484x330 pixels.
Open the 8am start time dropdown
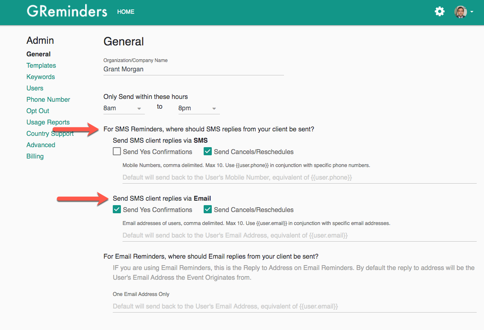pos(124,108)
